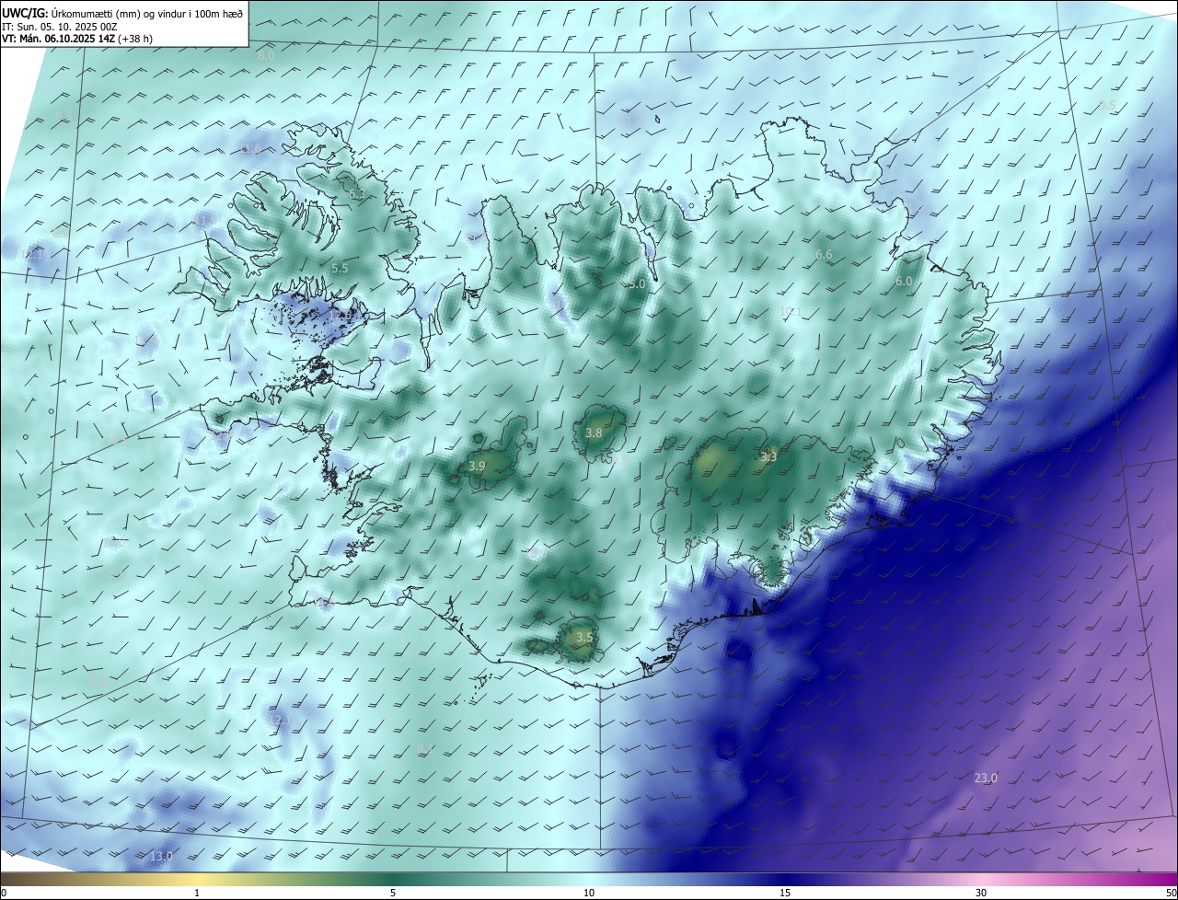The image size is (1178, 900).
Task: Click the 50 tick on color scale
Action: click(x=1171, y=893)
